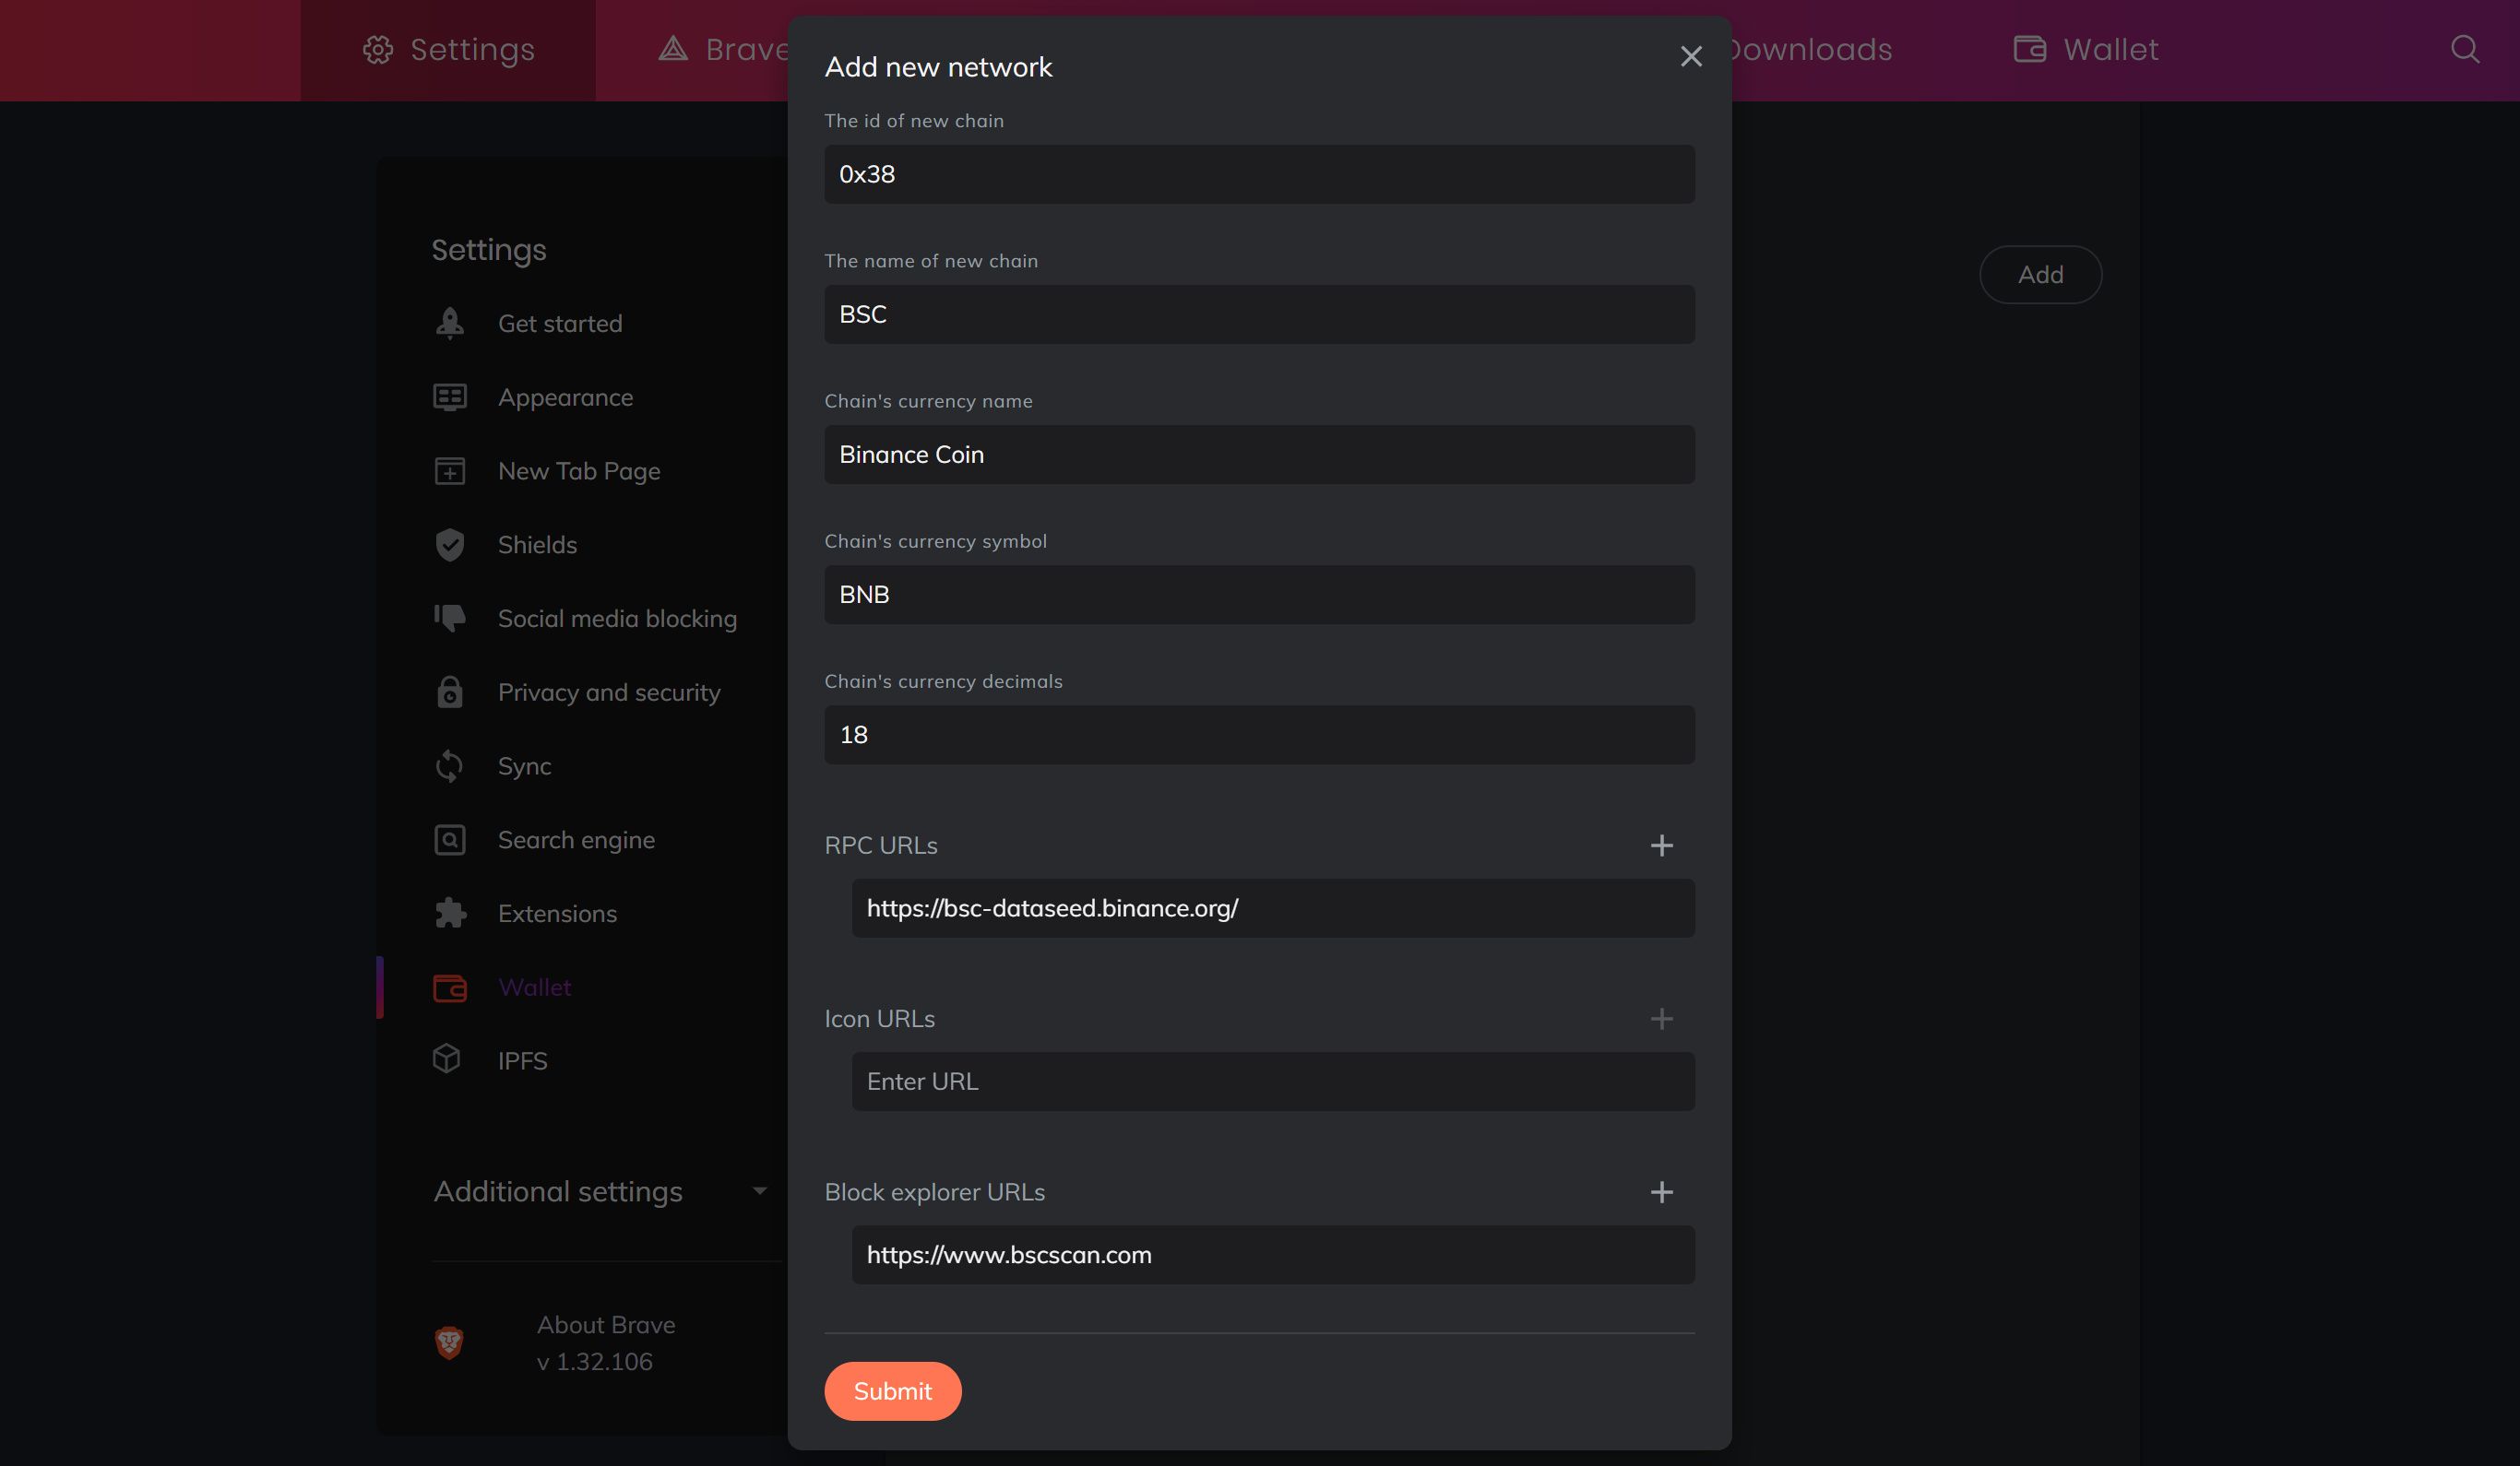Viewport: 2520px width, 1466px height.
Task: Click the New Tab Page plus-box icon
Action: (x=450, y=470)
